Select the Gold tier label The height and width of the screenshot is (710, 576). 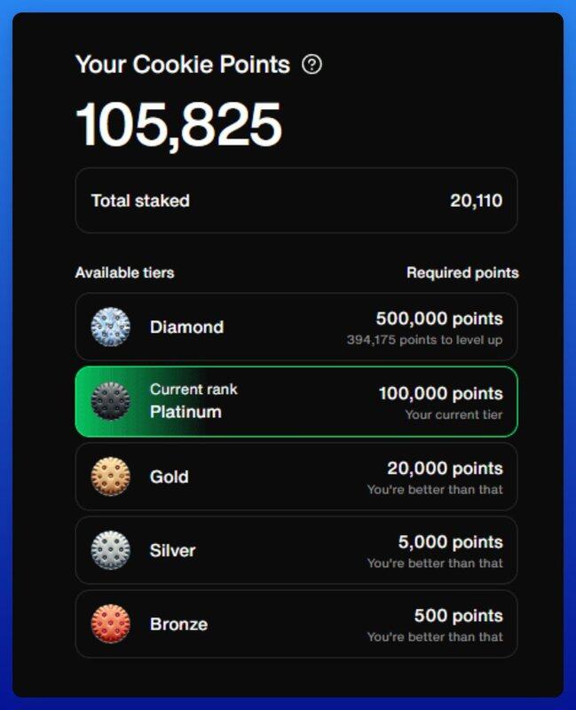point(169,477)
